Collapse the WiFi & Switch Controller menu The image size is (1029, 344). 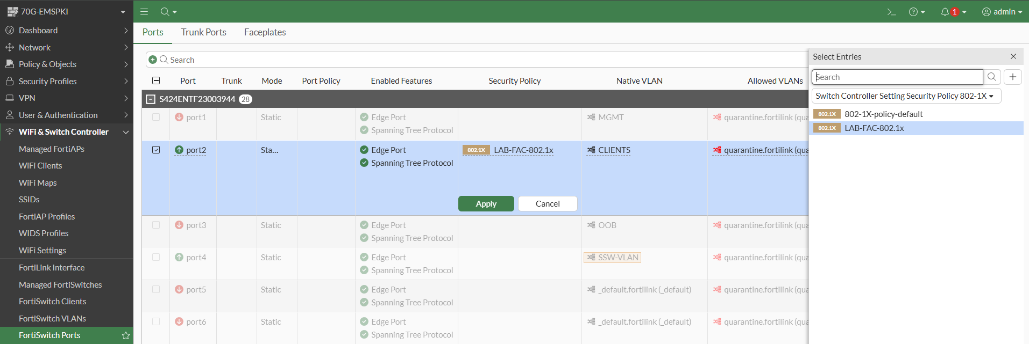click(x=126, y=132)
